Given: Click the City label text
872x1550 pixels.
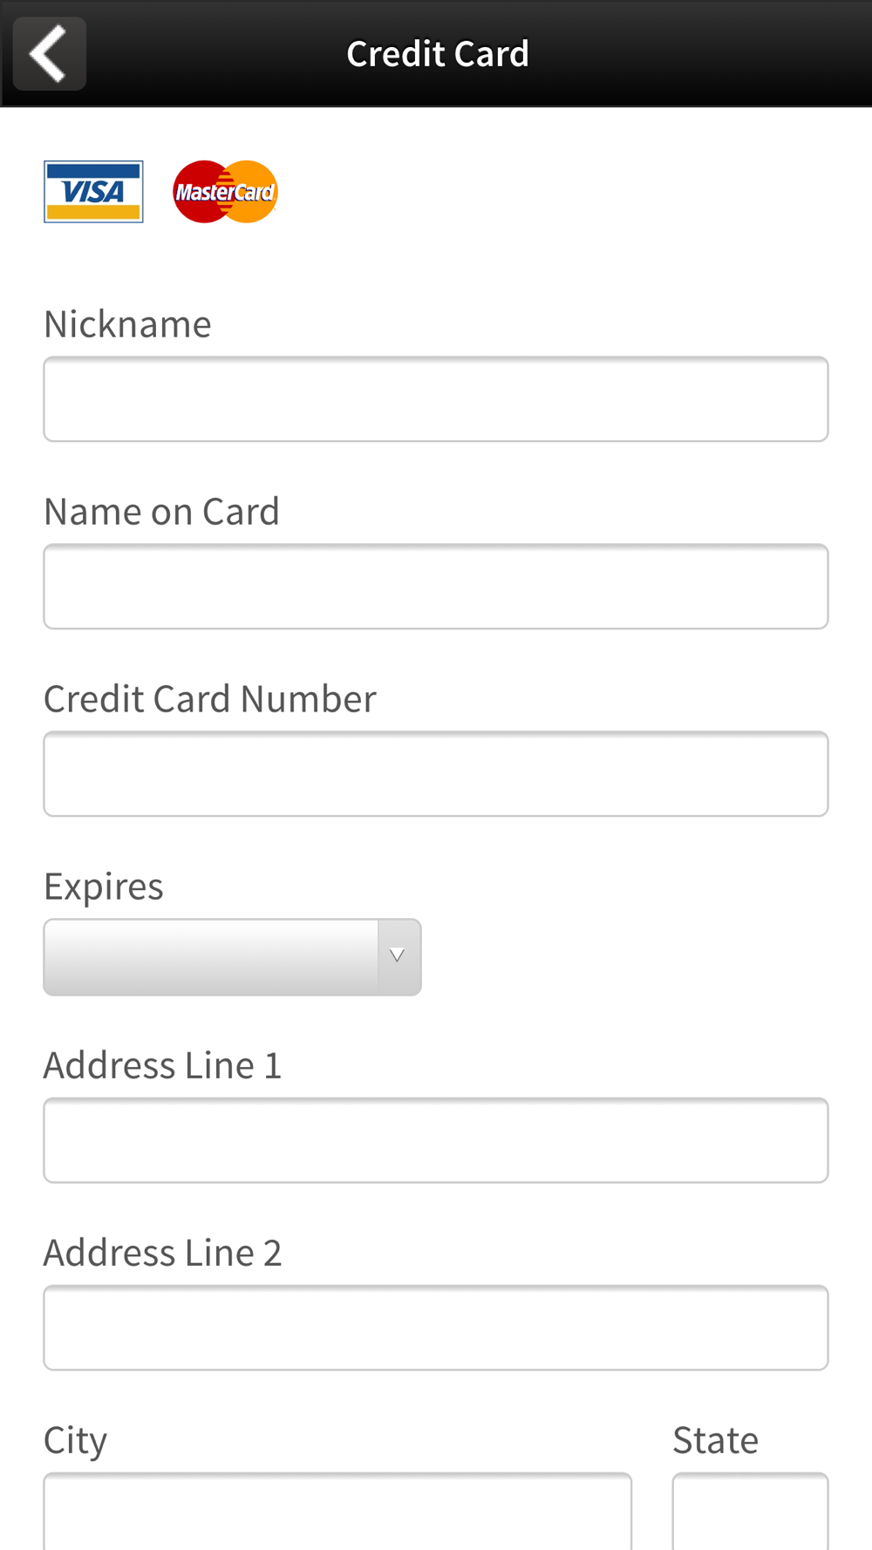Looking at the screenshot, I should point(76,1441).
